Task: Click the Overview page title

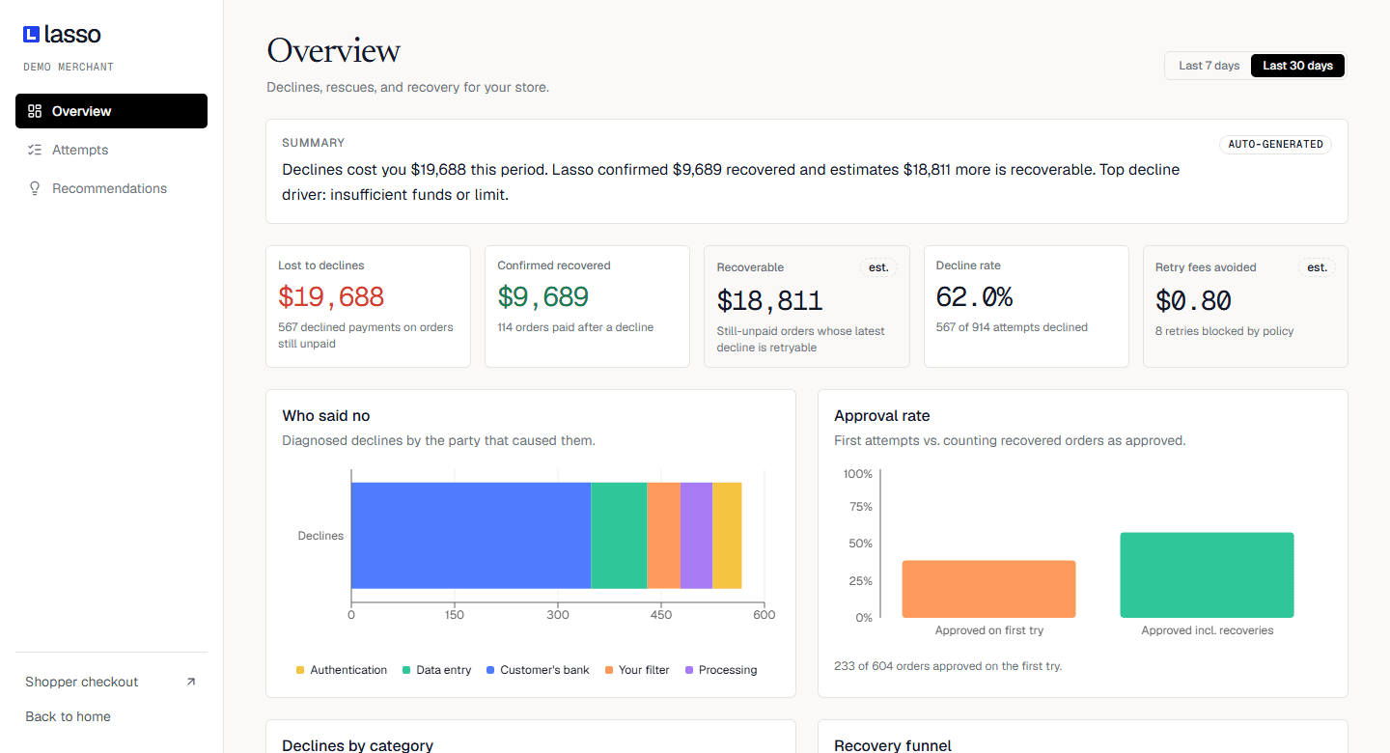Action: point(334,50)
